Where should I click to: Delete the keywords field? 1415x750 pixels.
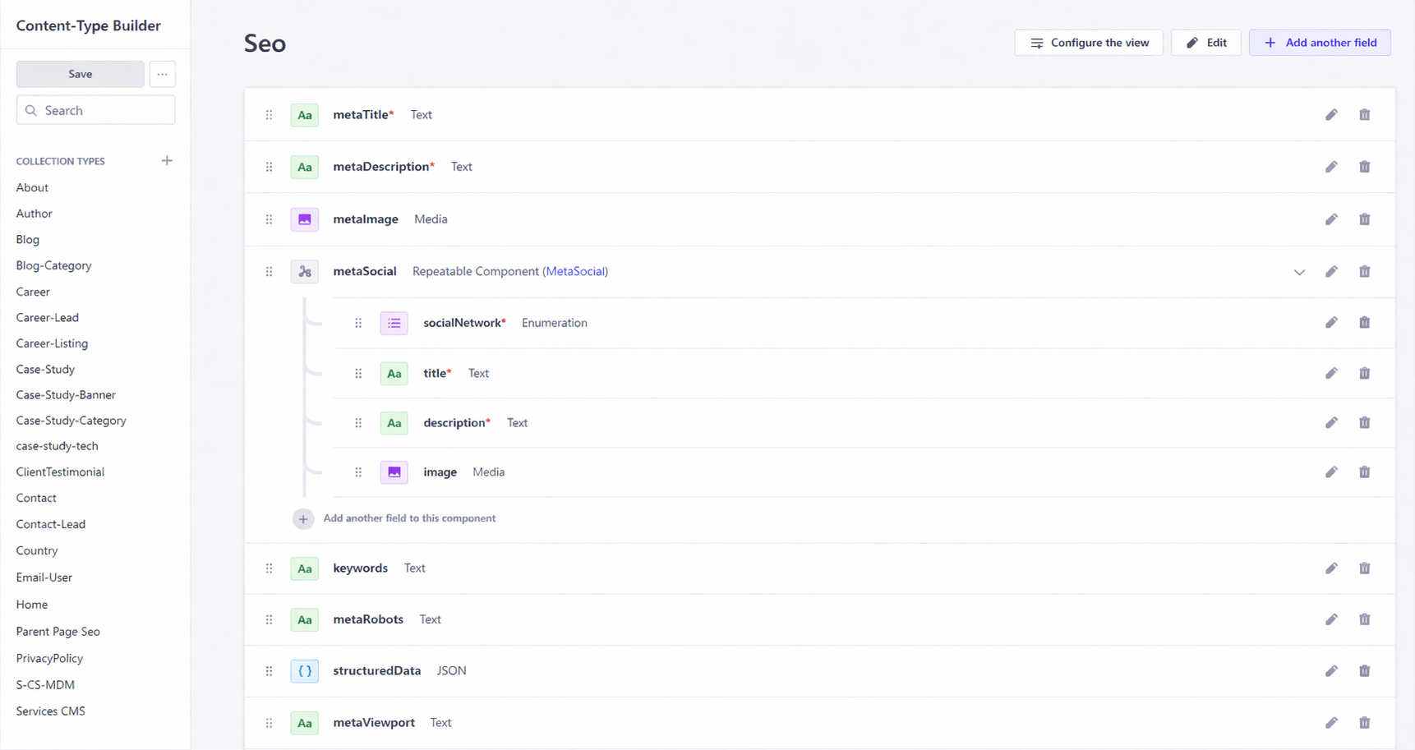click(1365, 568)
